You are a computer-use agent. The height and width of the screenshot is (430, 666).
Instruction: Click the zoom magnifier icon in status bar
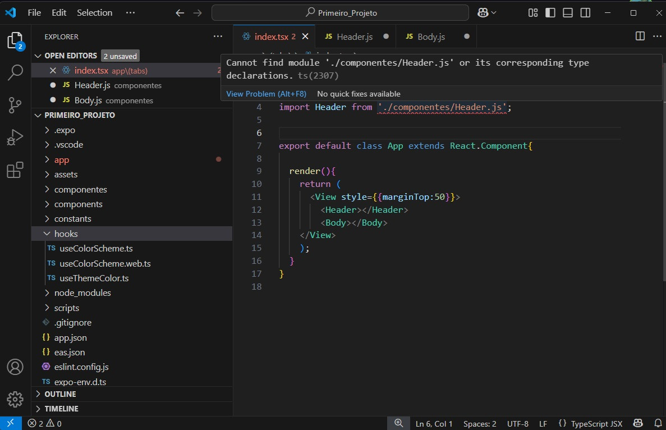398,423
